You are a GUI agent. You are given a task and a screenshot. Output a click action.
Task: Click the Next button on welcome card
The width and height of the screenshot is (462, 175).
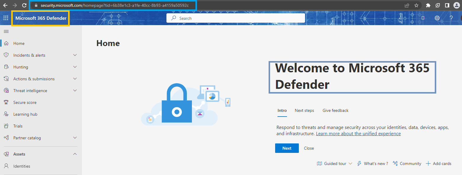click(x=287, y=148)
